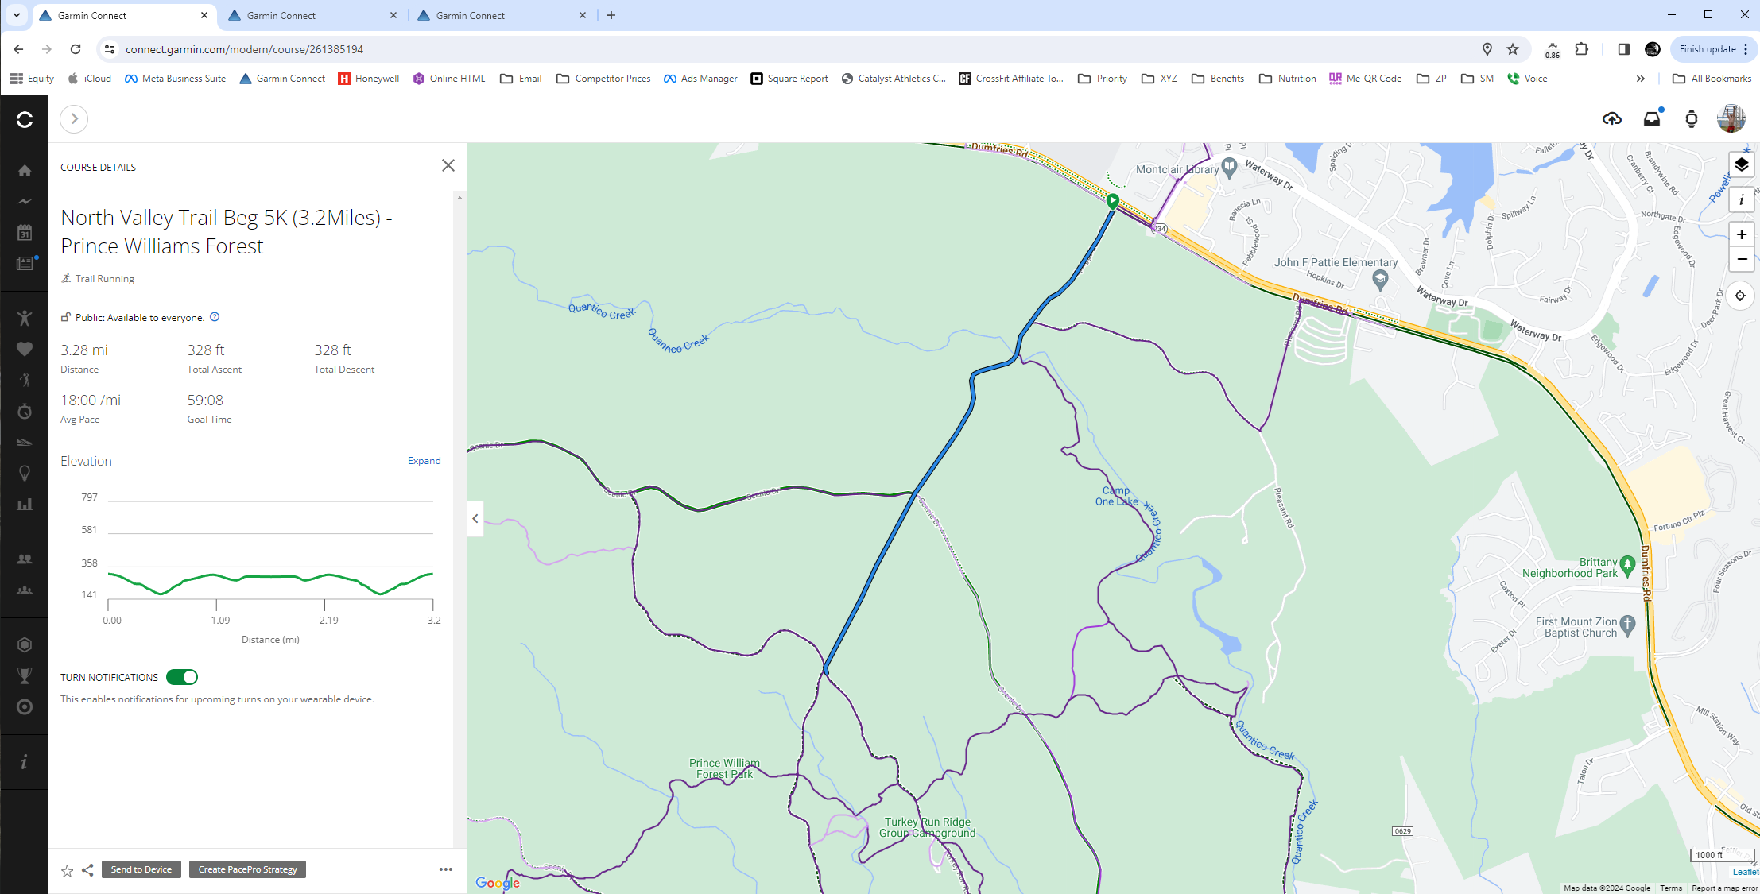This screenshot has height=894, width=1760.
Task: Switch to third Garmin Connect tab
Action: [501, 15]
